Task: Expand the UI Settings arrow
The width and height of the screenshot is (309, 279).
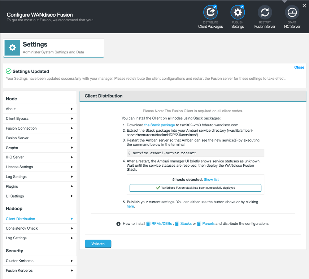Action: (x=72, y=196)
